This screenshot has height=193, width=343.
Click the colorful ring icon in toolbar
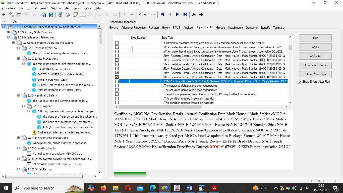75,15
